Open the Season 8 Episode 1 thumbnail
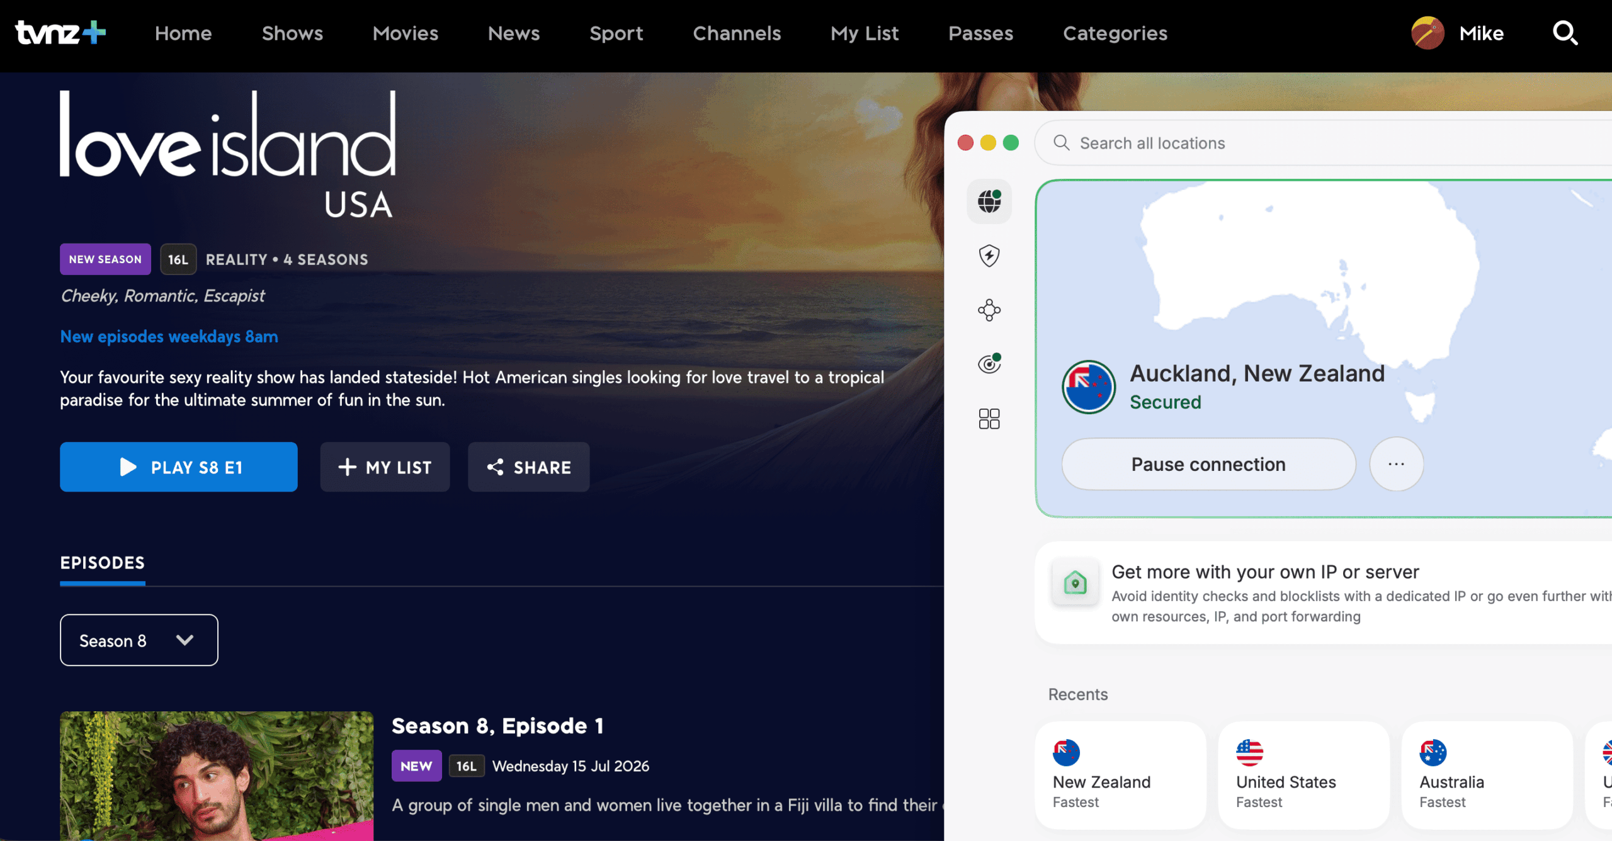This screenshot has height=841, width=1612. (x=217, y=776)
